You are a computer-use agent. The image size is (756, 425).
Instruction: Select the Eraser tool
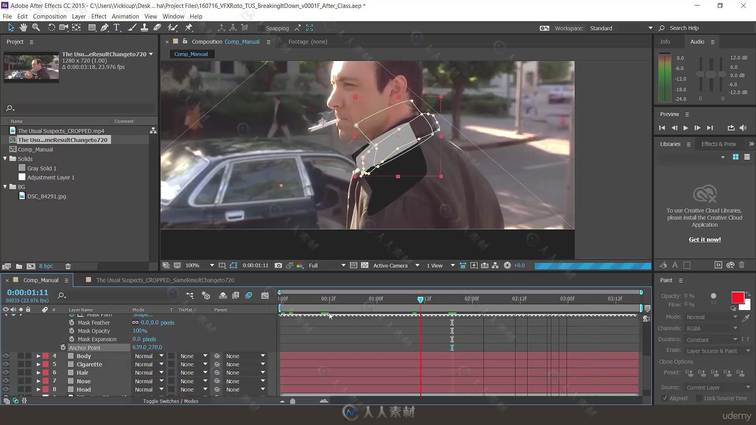pos(157,28)
